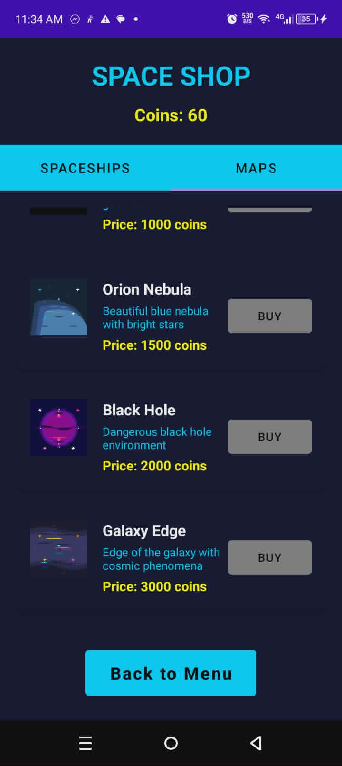Tap the Back to Menu button
The image size is (342, 766).
(x=171, y=673)
